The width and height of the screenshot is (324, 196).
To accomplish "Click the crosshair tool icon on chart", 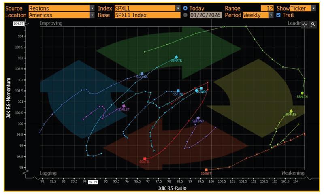I will [x=305, y=25].
